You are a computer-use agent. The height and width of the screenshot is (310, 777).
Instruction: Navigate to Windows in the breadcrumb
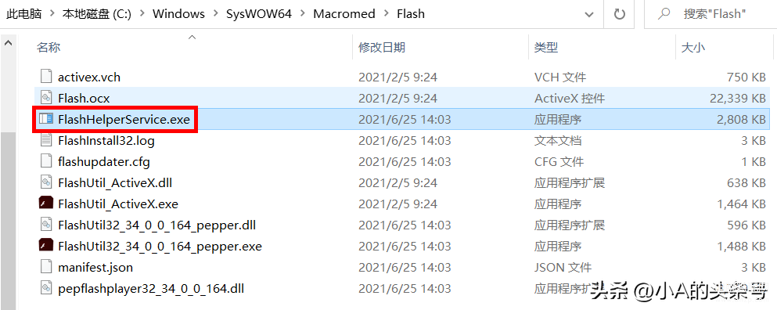click(x=178, y=14)
